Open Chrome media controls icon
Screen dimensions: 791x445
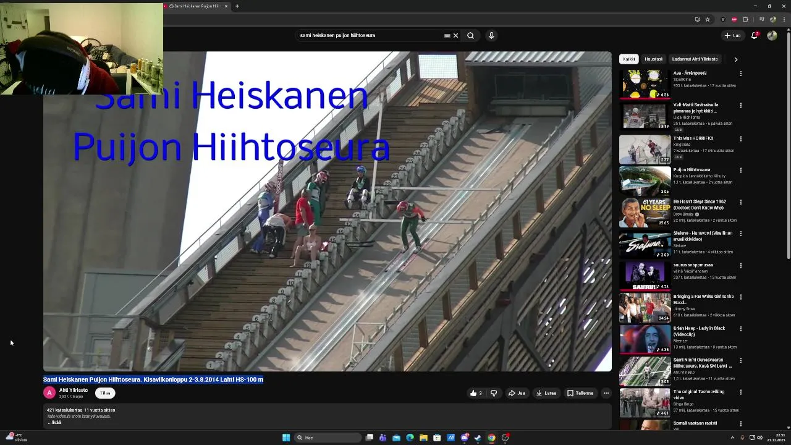pyautogui.click(x=761, y=19)
